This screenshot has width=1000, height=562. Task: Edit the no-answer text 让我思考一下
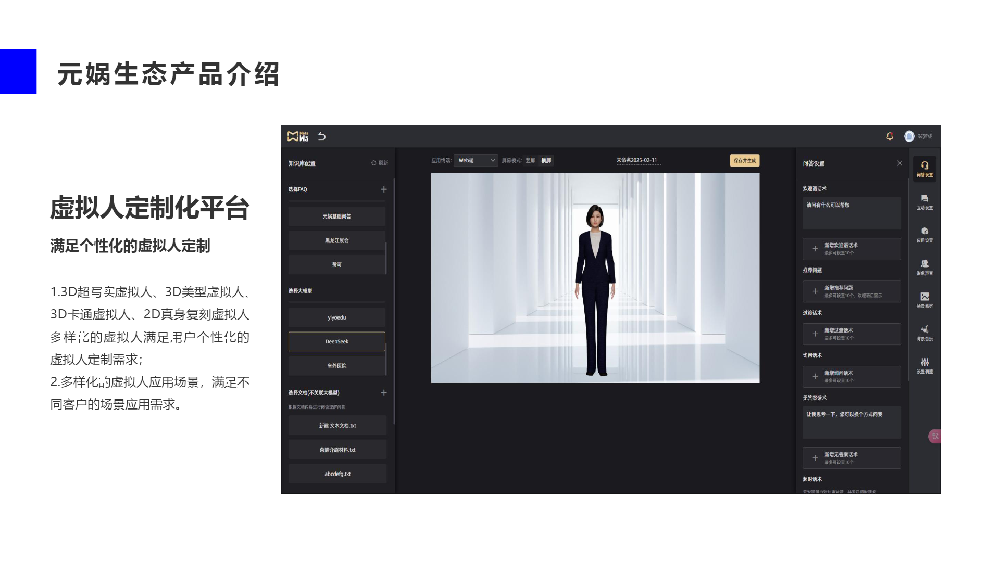[x=852, y=423]
